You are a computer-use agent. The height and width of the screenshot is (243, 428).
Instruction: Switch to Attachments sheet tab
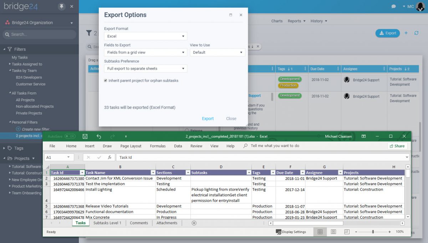click(x=167, y=223)
